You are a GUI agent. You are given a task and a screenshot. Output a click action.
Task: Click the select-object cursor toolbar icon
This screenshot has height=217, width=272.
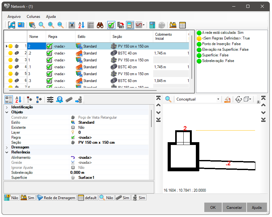click(x=32, y=25)
